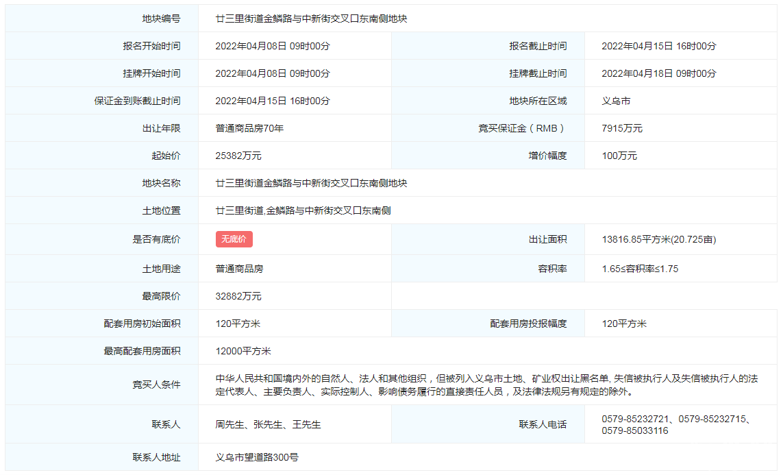The image size is (783, 475).
Task: Click the address 义乌市望道路300号
Action: point(257,457)
